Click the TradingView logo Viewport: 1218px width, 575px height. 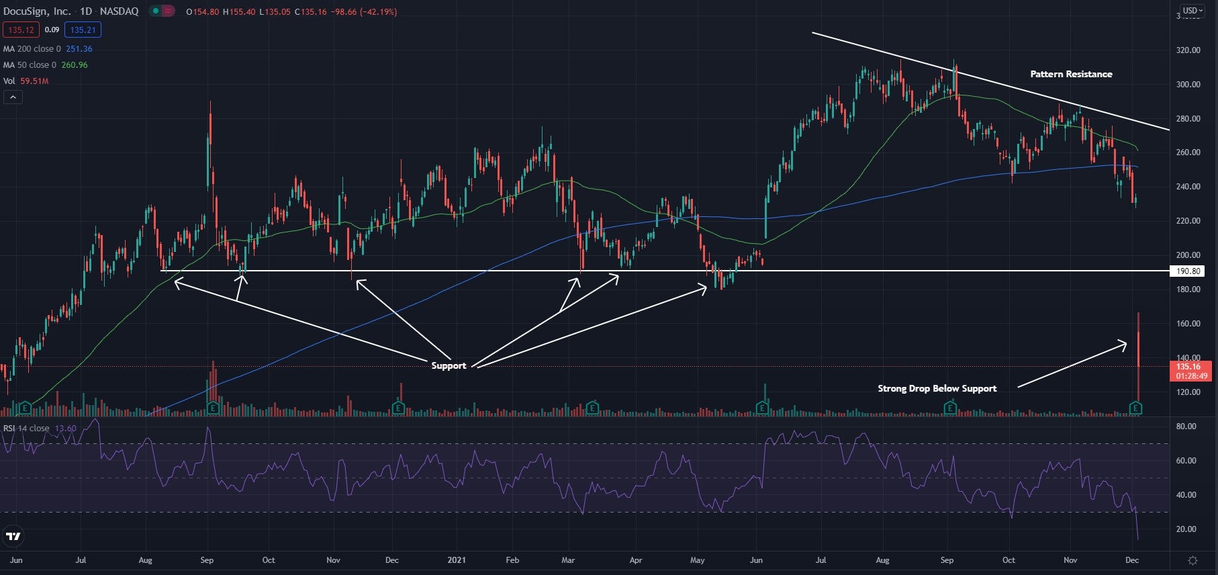click(13, 536)
